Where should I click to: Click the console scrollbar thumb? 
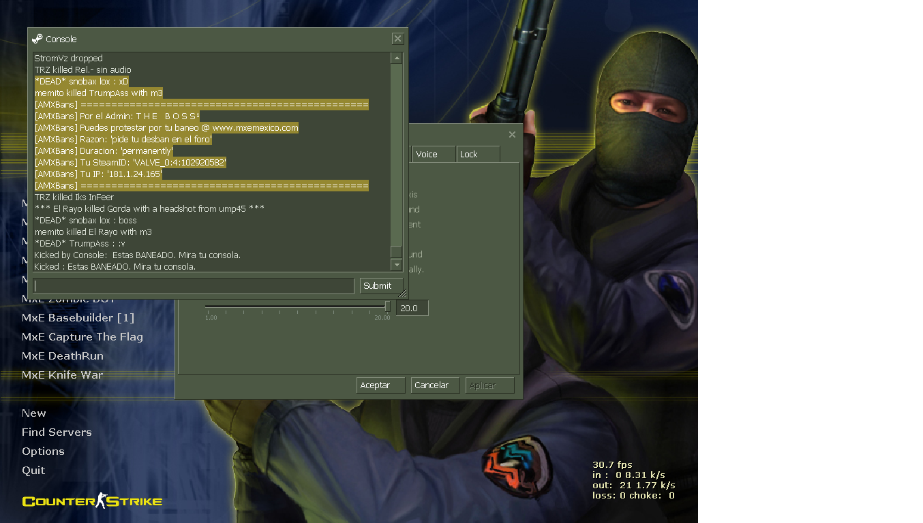pos(396,251)
